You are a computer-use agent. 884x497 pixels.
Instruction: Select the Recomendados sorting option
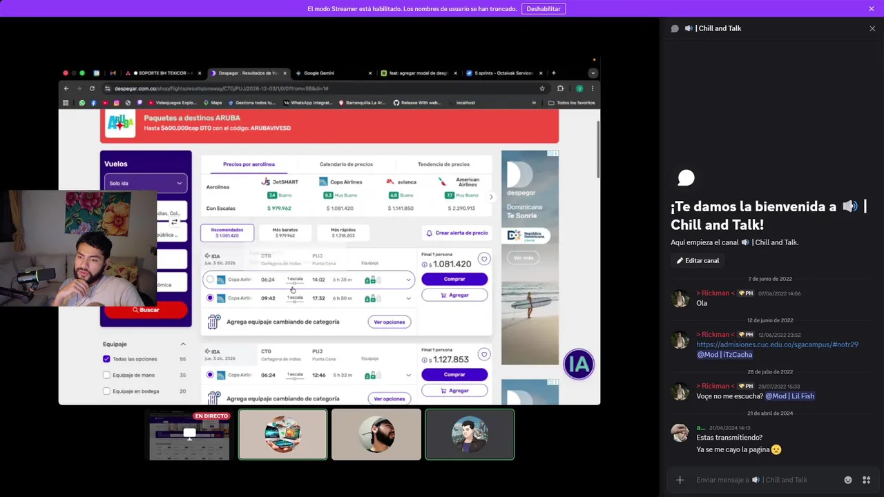point(227,233)
